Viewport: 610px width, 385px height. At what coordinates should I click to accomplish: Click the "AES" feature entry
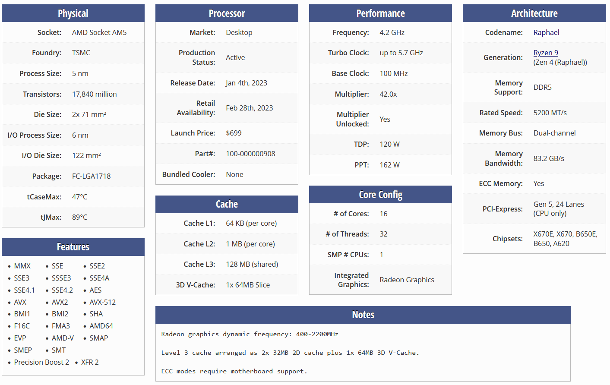(x=95, y=290)
